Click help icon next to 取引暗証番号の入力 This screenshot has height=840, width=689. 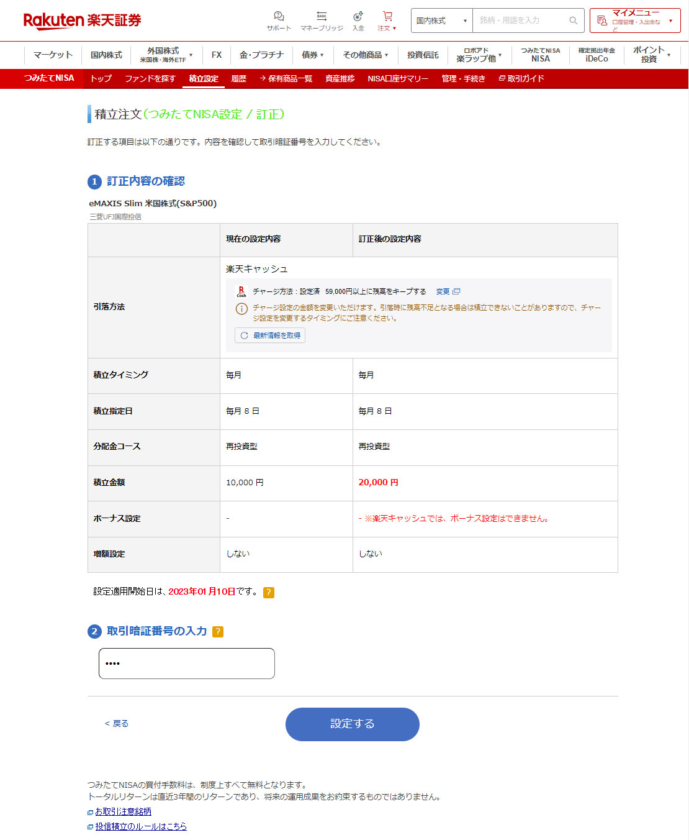[218, 632]
